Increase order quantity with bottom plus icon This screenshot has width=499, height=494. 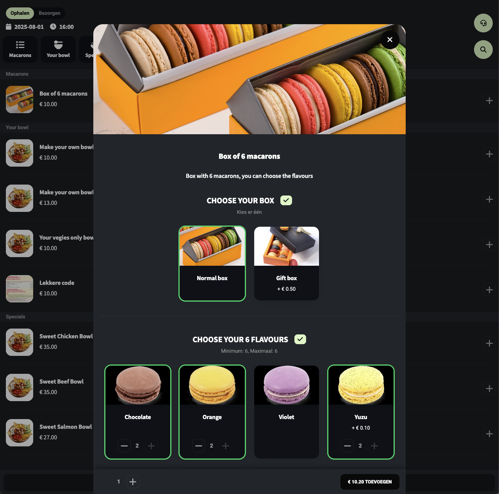click(133, 482)
